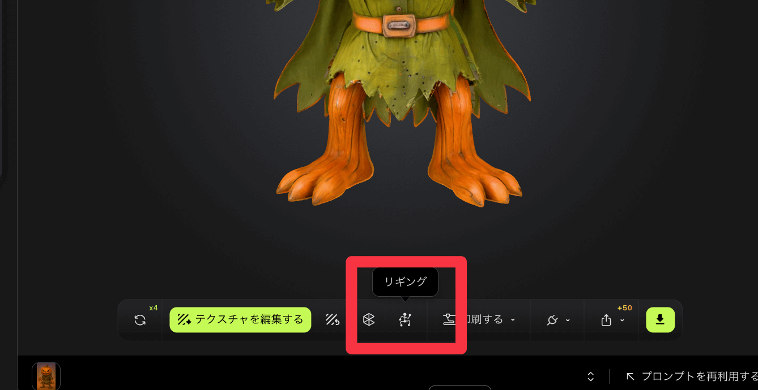
Task: Click the animation plug icon
Action: (552, 319)
